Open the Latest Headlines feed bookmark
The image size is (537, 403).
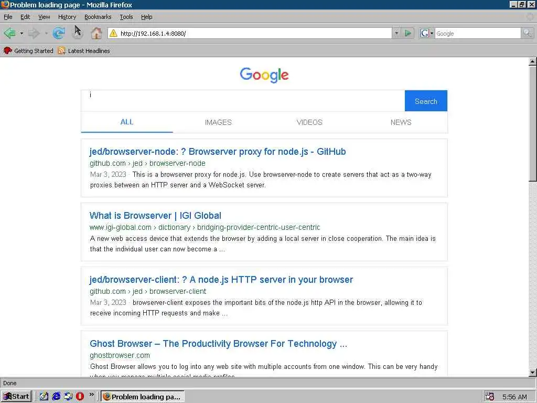(x=84, y=51)
